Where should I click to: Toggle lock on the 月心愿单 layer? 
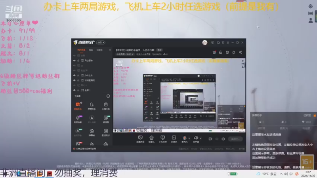coord(78,61)
